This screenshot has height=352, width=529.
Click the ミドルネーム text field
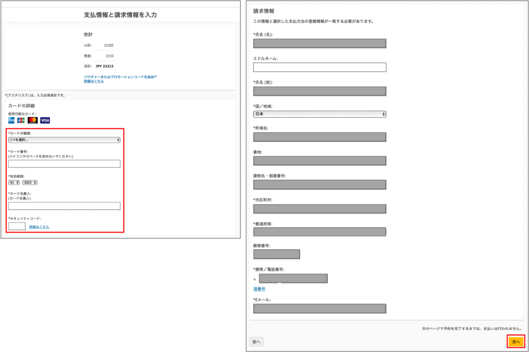click(x=320, y=67)
